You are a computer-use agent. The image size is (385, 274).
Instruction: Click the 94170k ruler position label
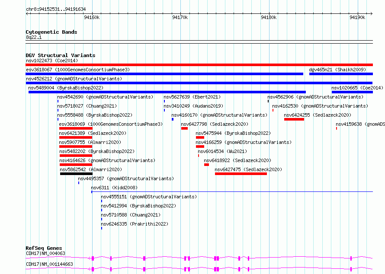tap(180, 17)
